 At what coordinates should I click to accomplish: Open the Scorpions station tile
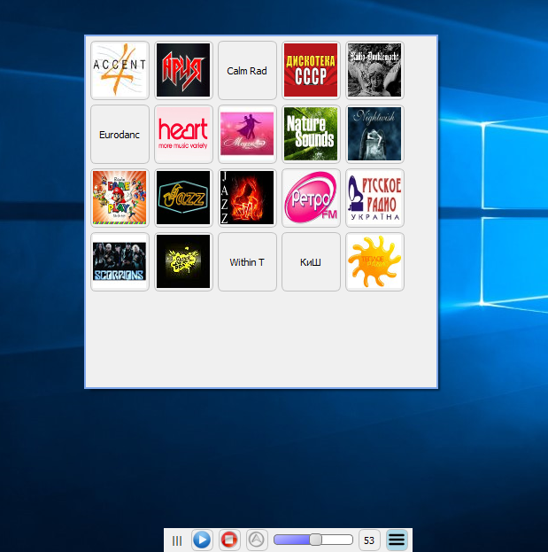coord(120,261)
